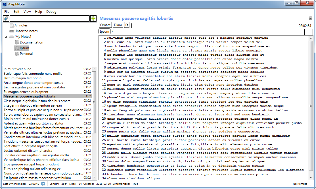The image size is (316, 189).
Task: Open note 'Eros quisque suscipit turpis tincidunt'
Action: point(47,164)
